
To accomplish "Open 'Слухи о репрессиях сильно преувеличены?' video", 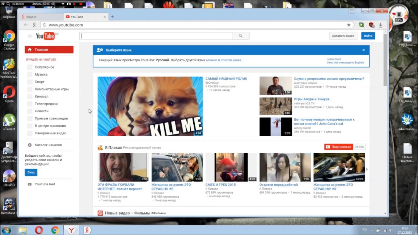I will (x=329, y=79).
